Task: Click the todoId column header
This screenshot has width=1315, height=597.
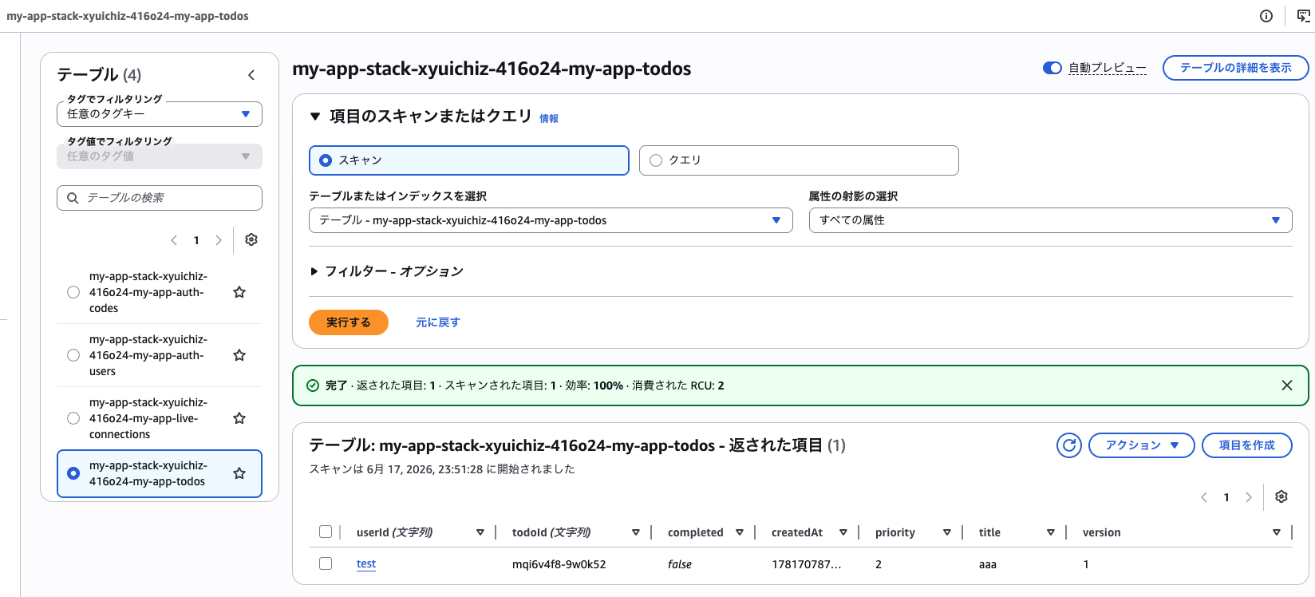Action: 551,532
